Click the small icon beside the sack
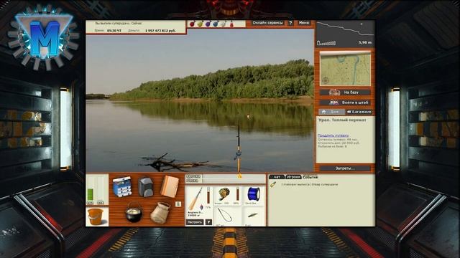 click(x=178, y=204)
